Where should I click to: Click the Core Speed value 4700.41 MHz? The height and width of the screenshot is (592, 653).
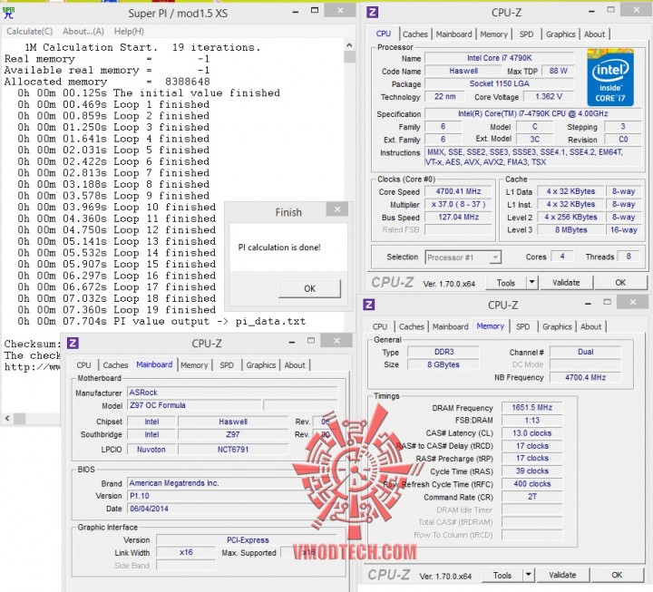coord(458,191)
